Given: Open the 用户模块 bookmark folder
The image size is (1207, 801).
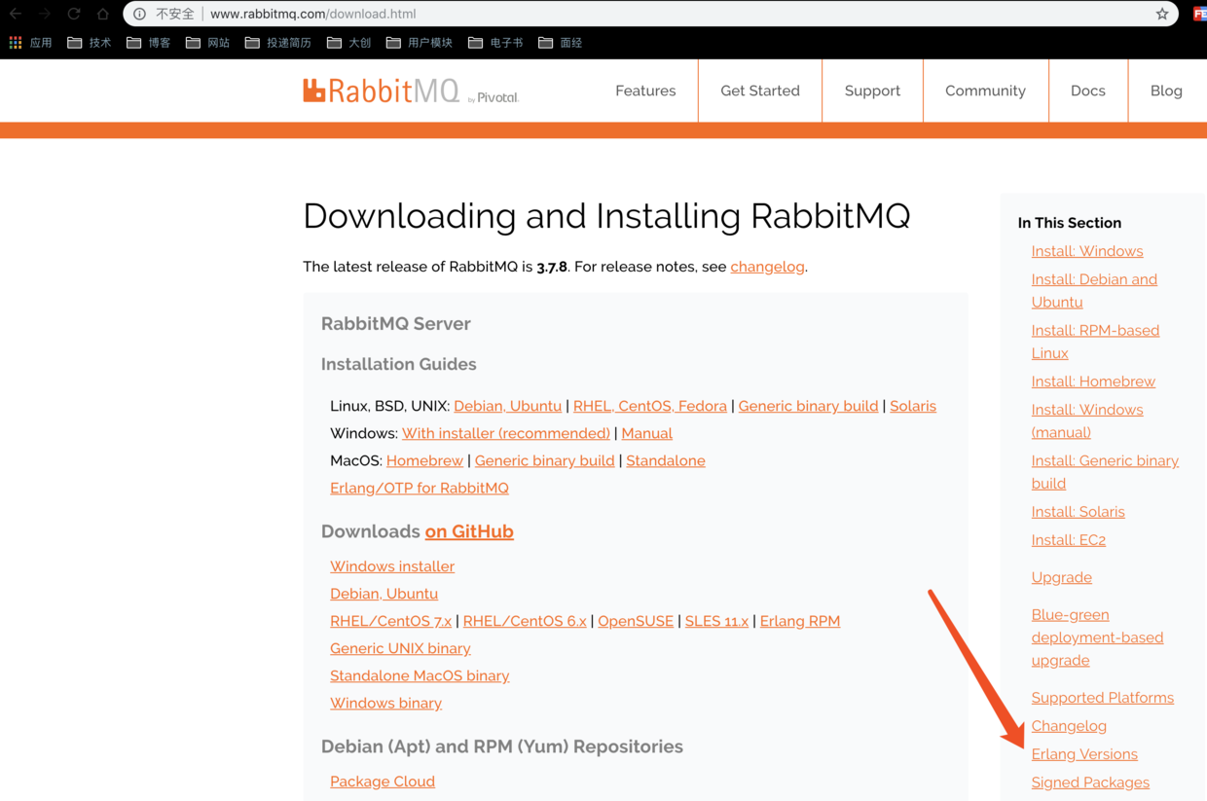Looking at the screenshot, I should 420,43.
